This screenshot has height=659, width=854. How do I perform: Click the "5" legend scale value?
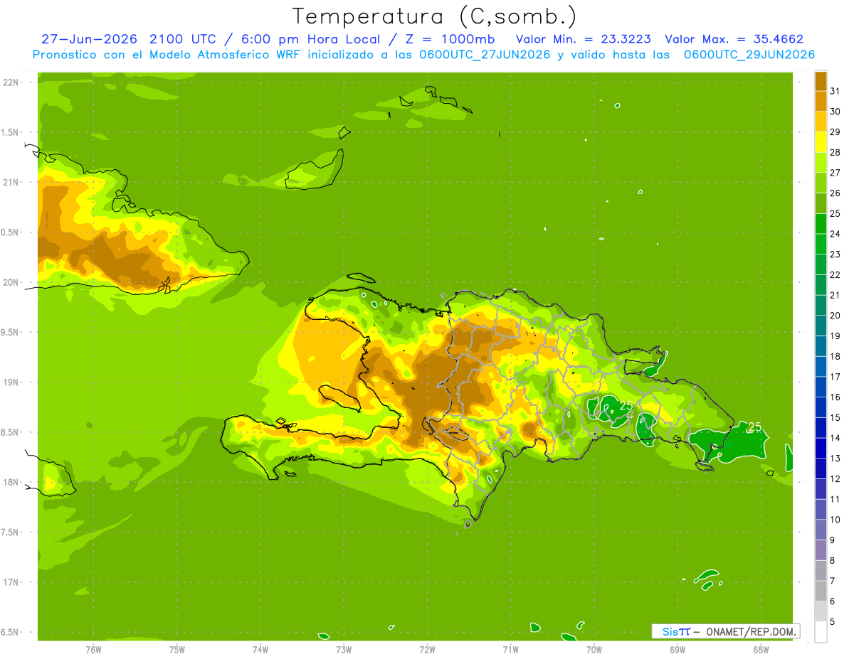tap(833, 621)
